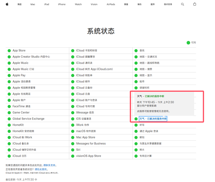Click the Apple logo in navigation bar

tap(7, 4)
